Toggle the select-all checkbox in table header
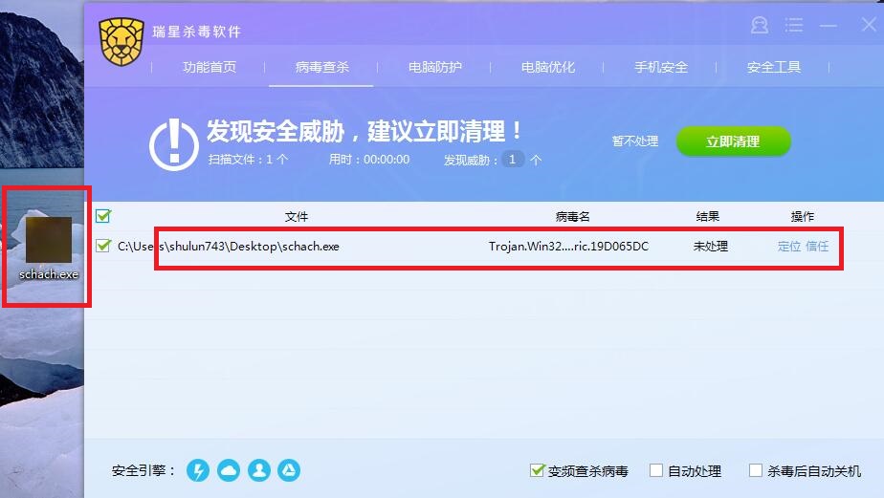 [103, 216]
